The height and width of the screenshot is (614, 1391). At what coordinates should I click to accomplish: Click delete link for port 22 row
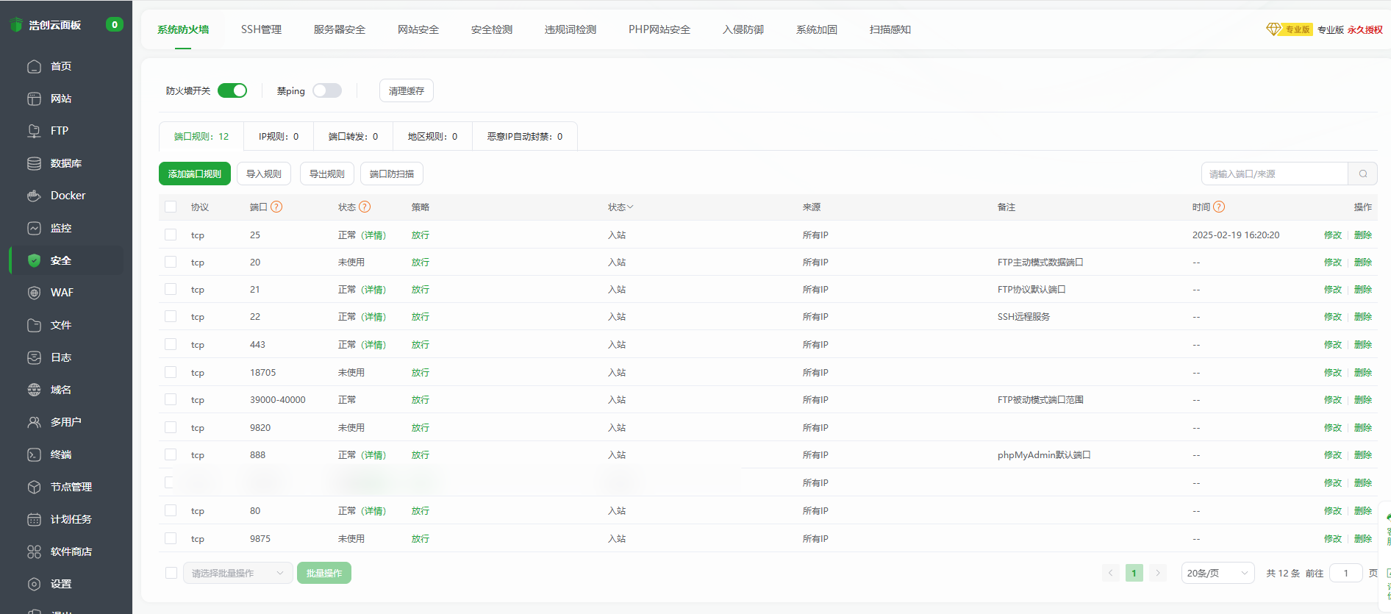click(1362, 317)
